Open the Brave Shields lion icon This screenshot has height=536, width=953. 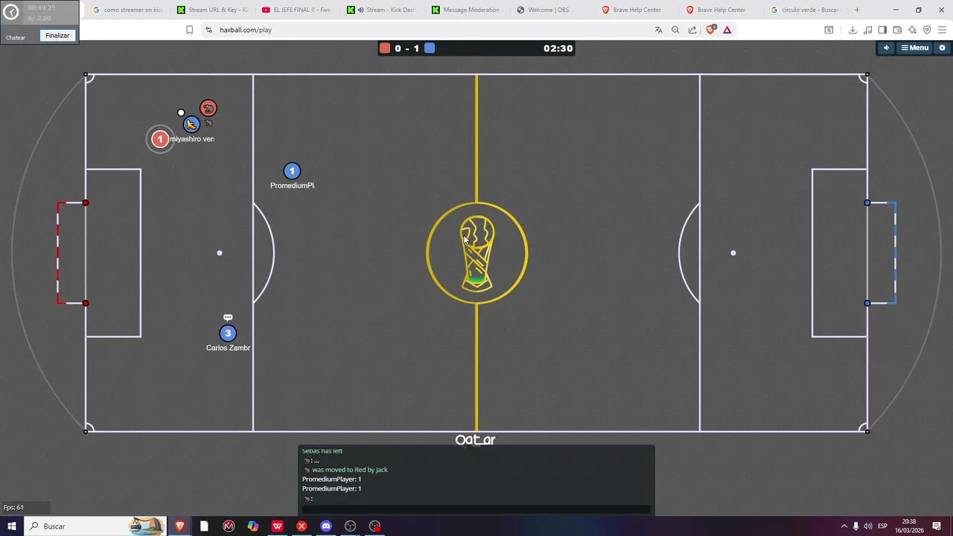coord(710,30)
